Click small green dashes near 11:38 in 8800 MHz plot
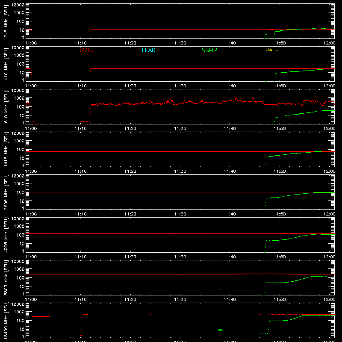 pos(221,290)
